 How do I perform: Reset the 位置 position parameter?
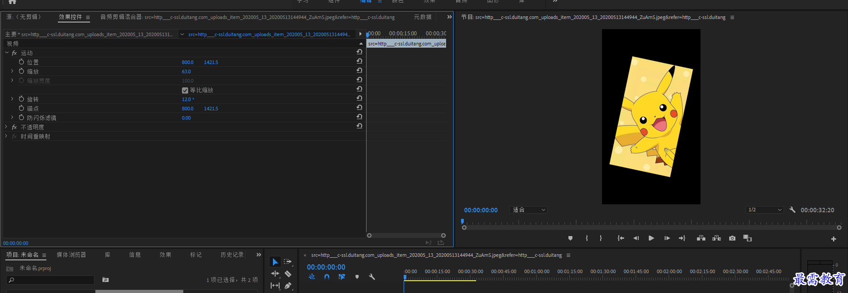(x=360, y=61)
